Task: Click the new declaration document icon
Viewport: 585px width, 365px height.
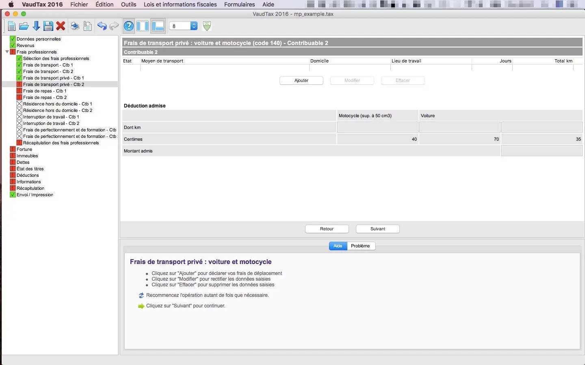Action: click(11, 26)
